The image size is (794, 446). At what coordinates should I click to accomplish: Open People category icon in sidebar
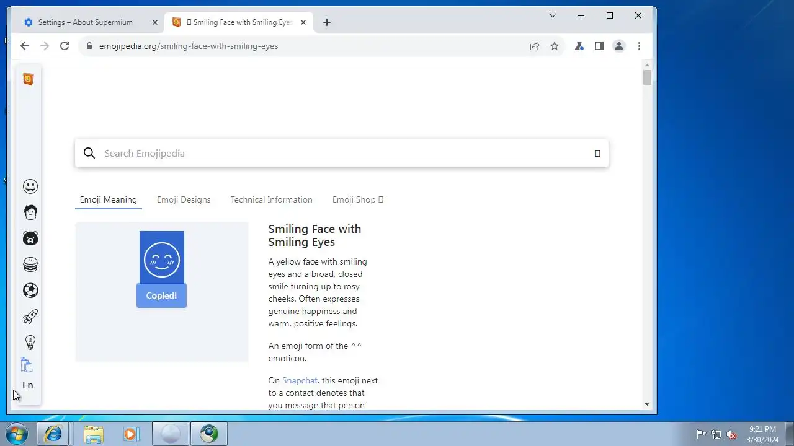[x=30, y=212]
